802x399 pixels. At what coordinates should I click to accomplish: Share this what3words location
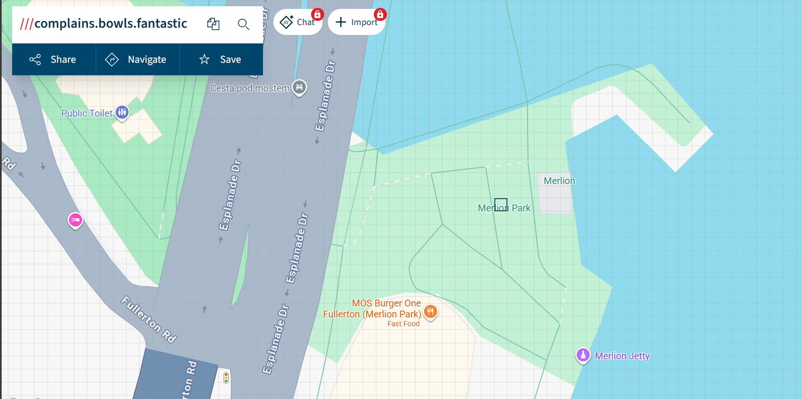53,60
